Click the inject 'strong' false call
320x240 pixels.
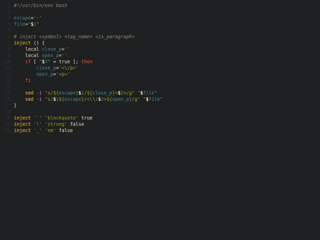pos(49,124)
